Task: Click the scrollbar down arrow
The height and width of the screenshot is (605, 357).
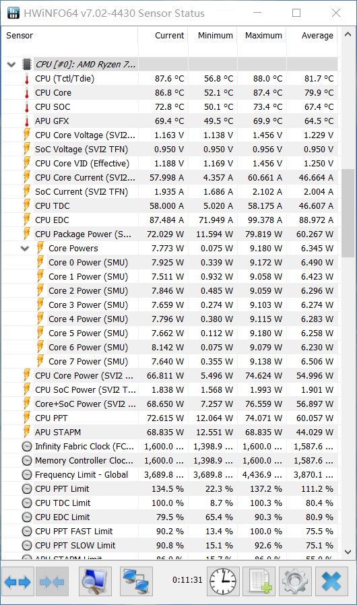Action: click(348, 552)
